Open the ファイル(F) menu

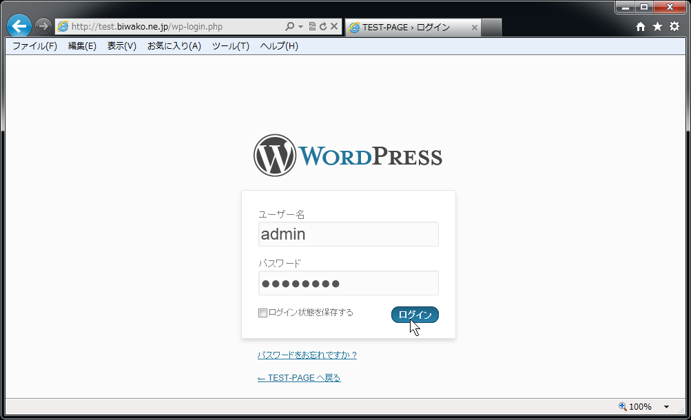pos(34,46)
